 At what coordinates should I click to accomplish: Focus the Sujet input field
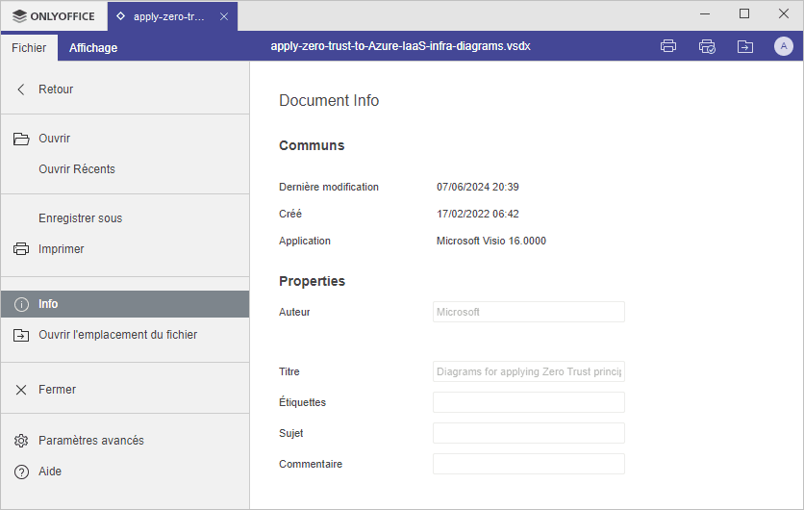(529, 433)
